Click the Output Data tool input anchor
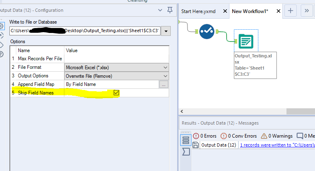This screenshot has width=315, height=171. pyautogui.click(x=236, y=41)
